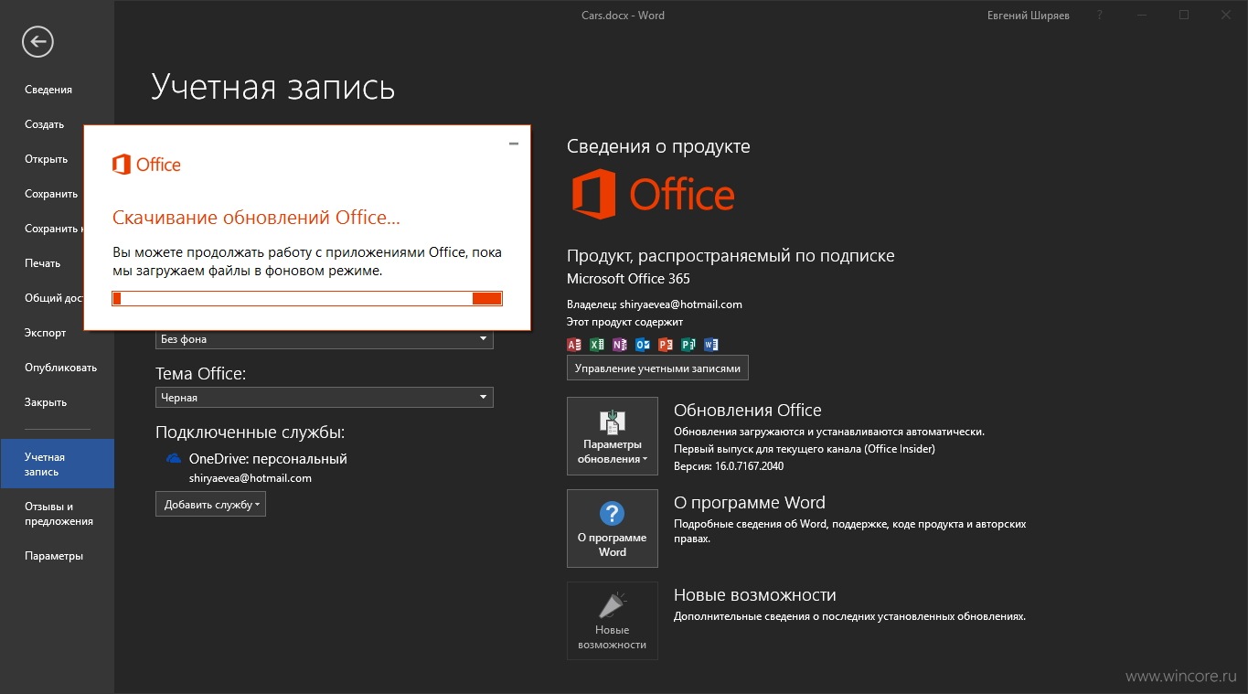This screenshot has height=694, width=1248.
Task: Open the Тема Office dropdown showing Черная
Action: pyautogui.click(x=325, y=398)
